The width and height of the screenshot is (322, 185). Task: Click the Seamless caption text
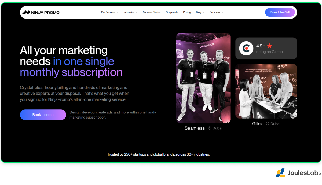[195, 128]
